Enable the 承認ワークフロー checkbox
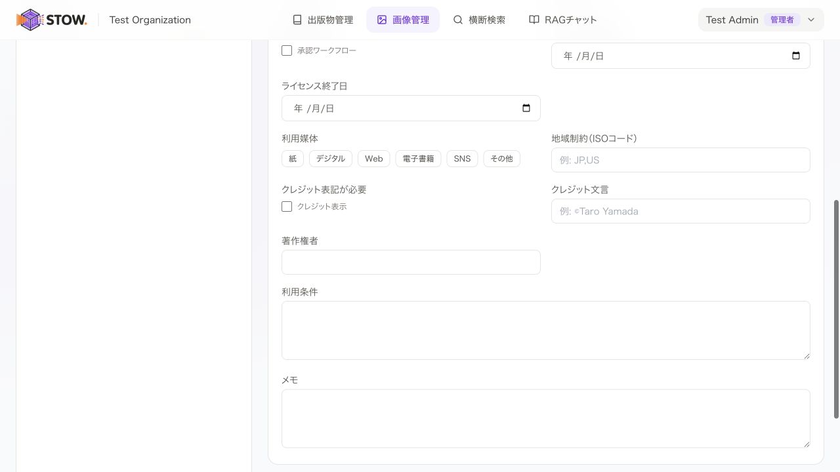The width and height of the screenshot is (840, 472). (x=287, y=50)
